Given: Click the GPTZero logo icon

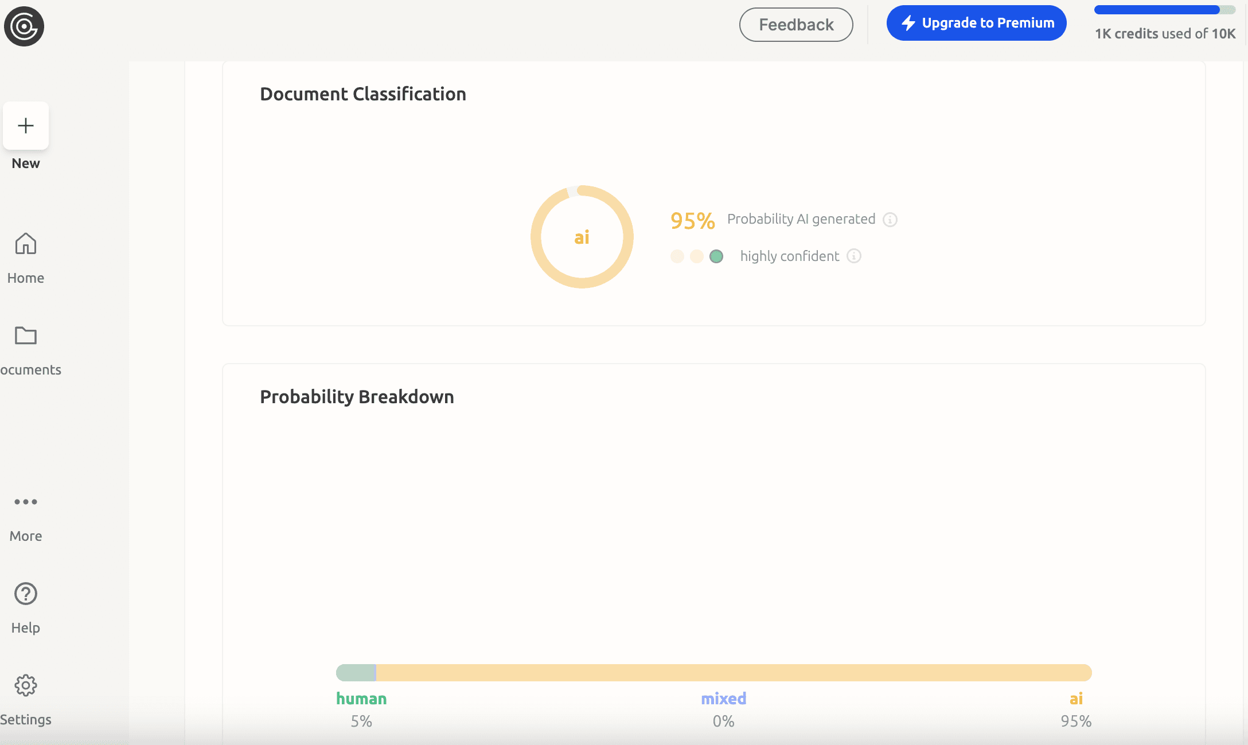Looking at the screenshot, I should [x=24, y=26].
